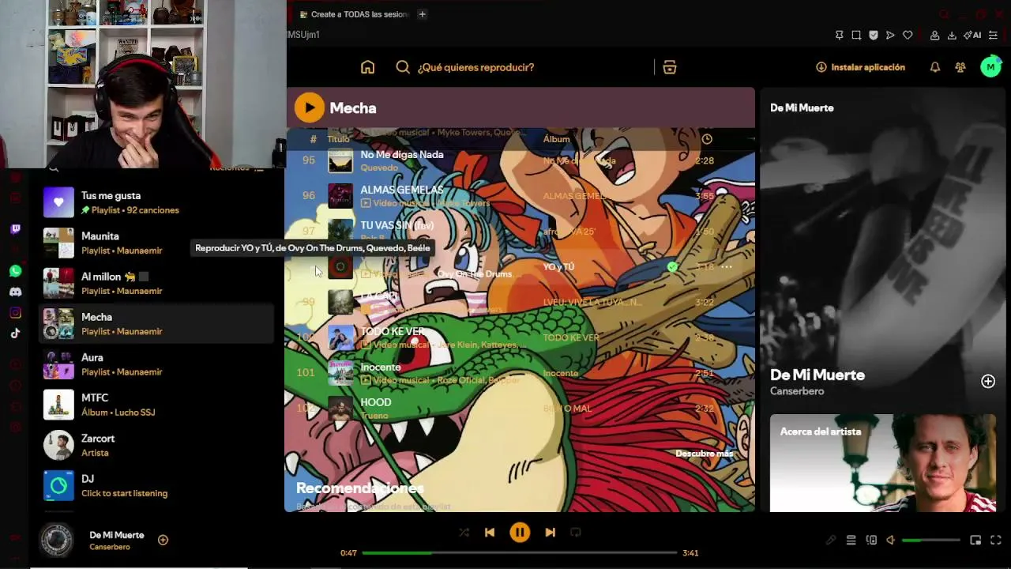
Task: Switch to the Create a TODAS las sesiones tab
Action: pos(354,14)
